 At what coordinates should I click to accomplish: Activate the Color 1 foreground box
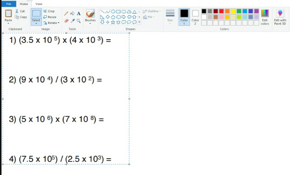click(x=184, y=16)
